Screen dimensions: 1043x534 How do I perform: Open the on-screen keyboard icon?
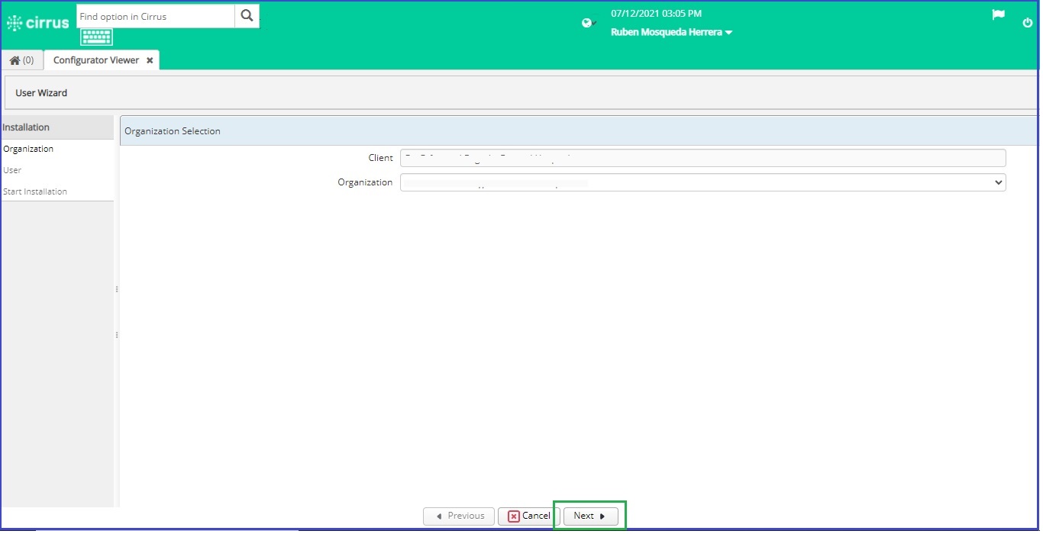click(x=96, y=37)
